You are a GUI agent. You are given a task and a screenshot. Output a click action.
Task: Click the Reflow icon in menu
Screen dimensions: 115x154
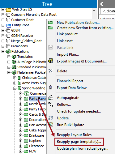(x=51, y=104)
